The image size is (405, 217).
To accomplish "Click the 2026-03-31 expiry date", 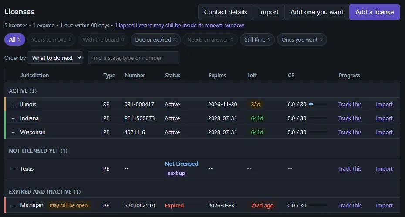I will click(x=223, y=206).
